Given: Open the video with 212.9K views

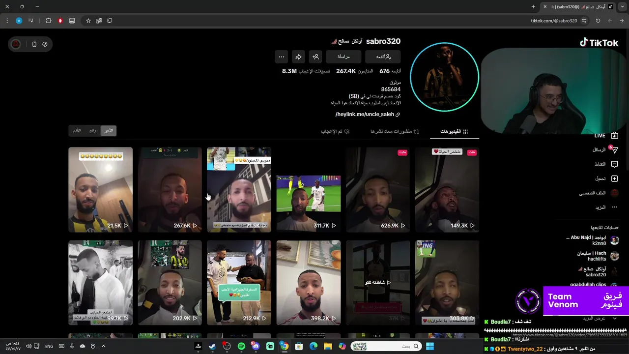Looking at the screenshot, I should (239, 282).
